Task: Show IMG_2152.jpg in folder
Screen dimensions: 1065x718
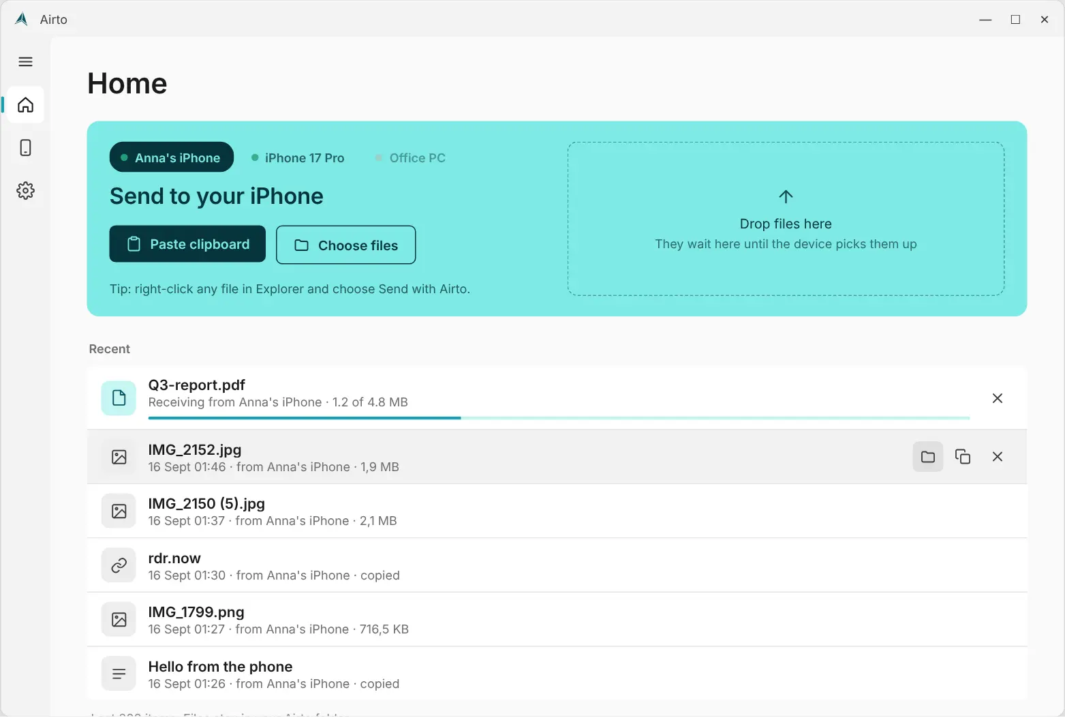Action: [x=928, y=457]
